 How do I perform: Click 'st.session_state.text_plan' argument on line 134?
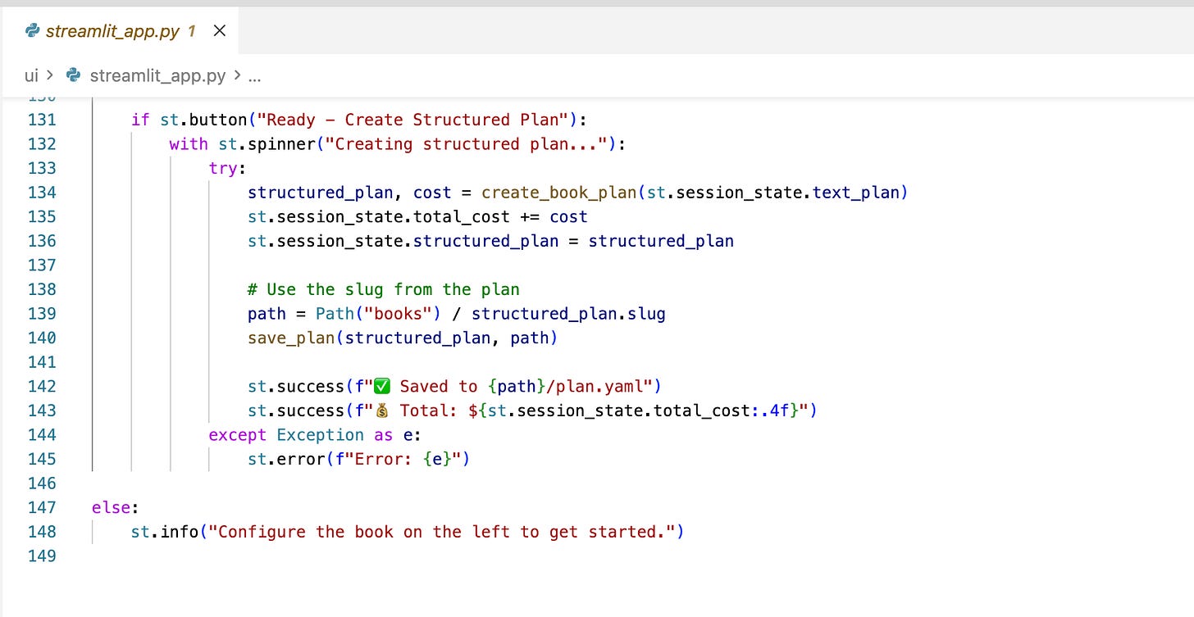[773, 193]
